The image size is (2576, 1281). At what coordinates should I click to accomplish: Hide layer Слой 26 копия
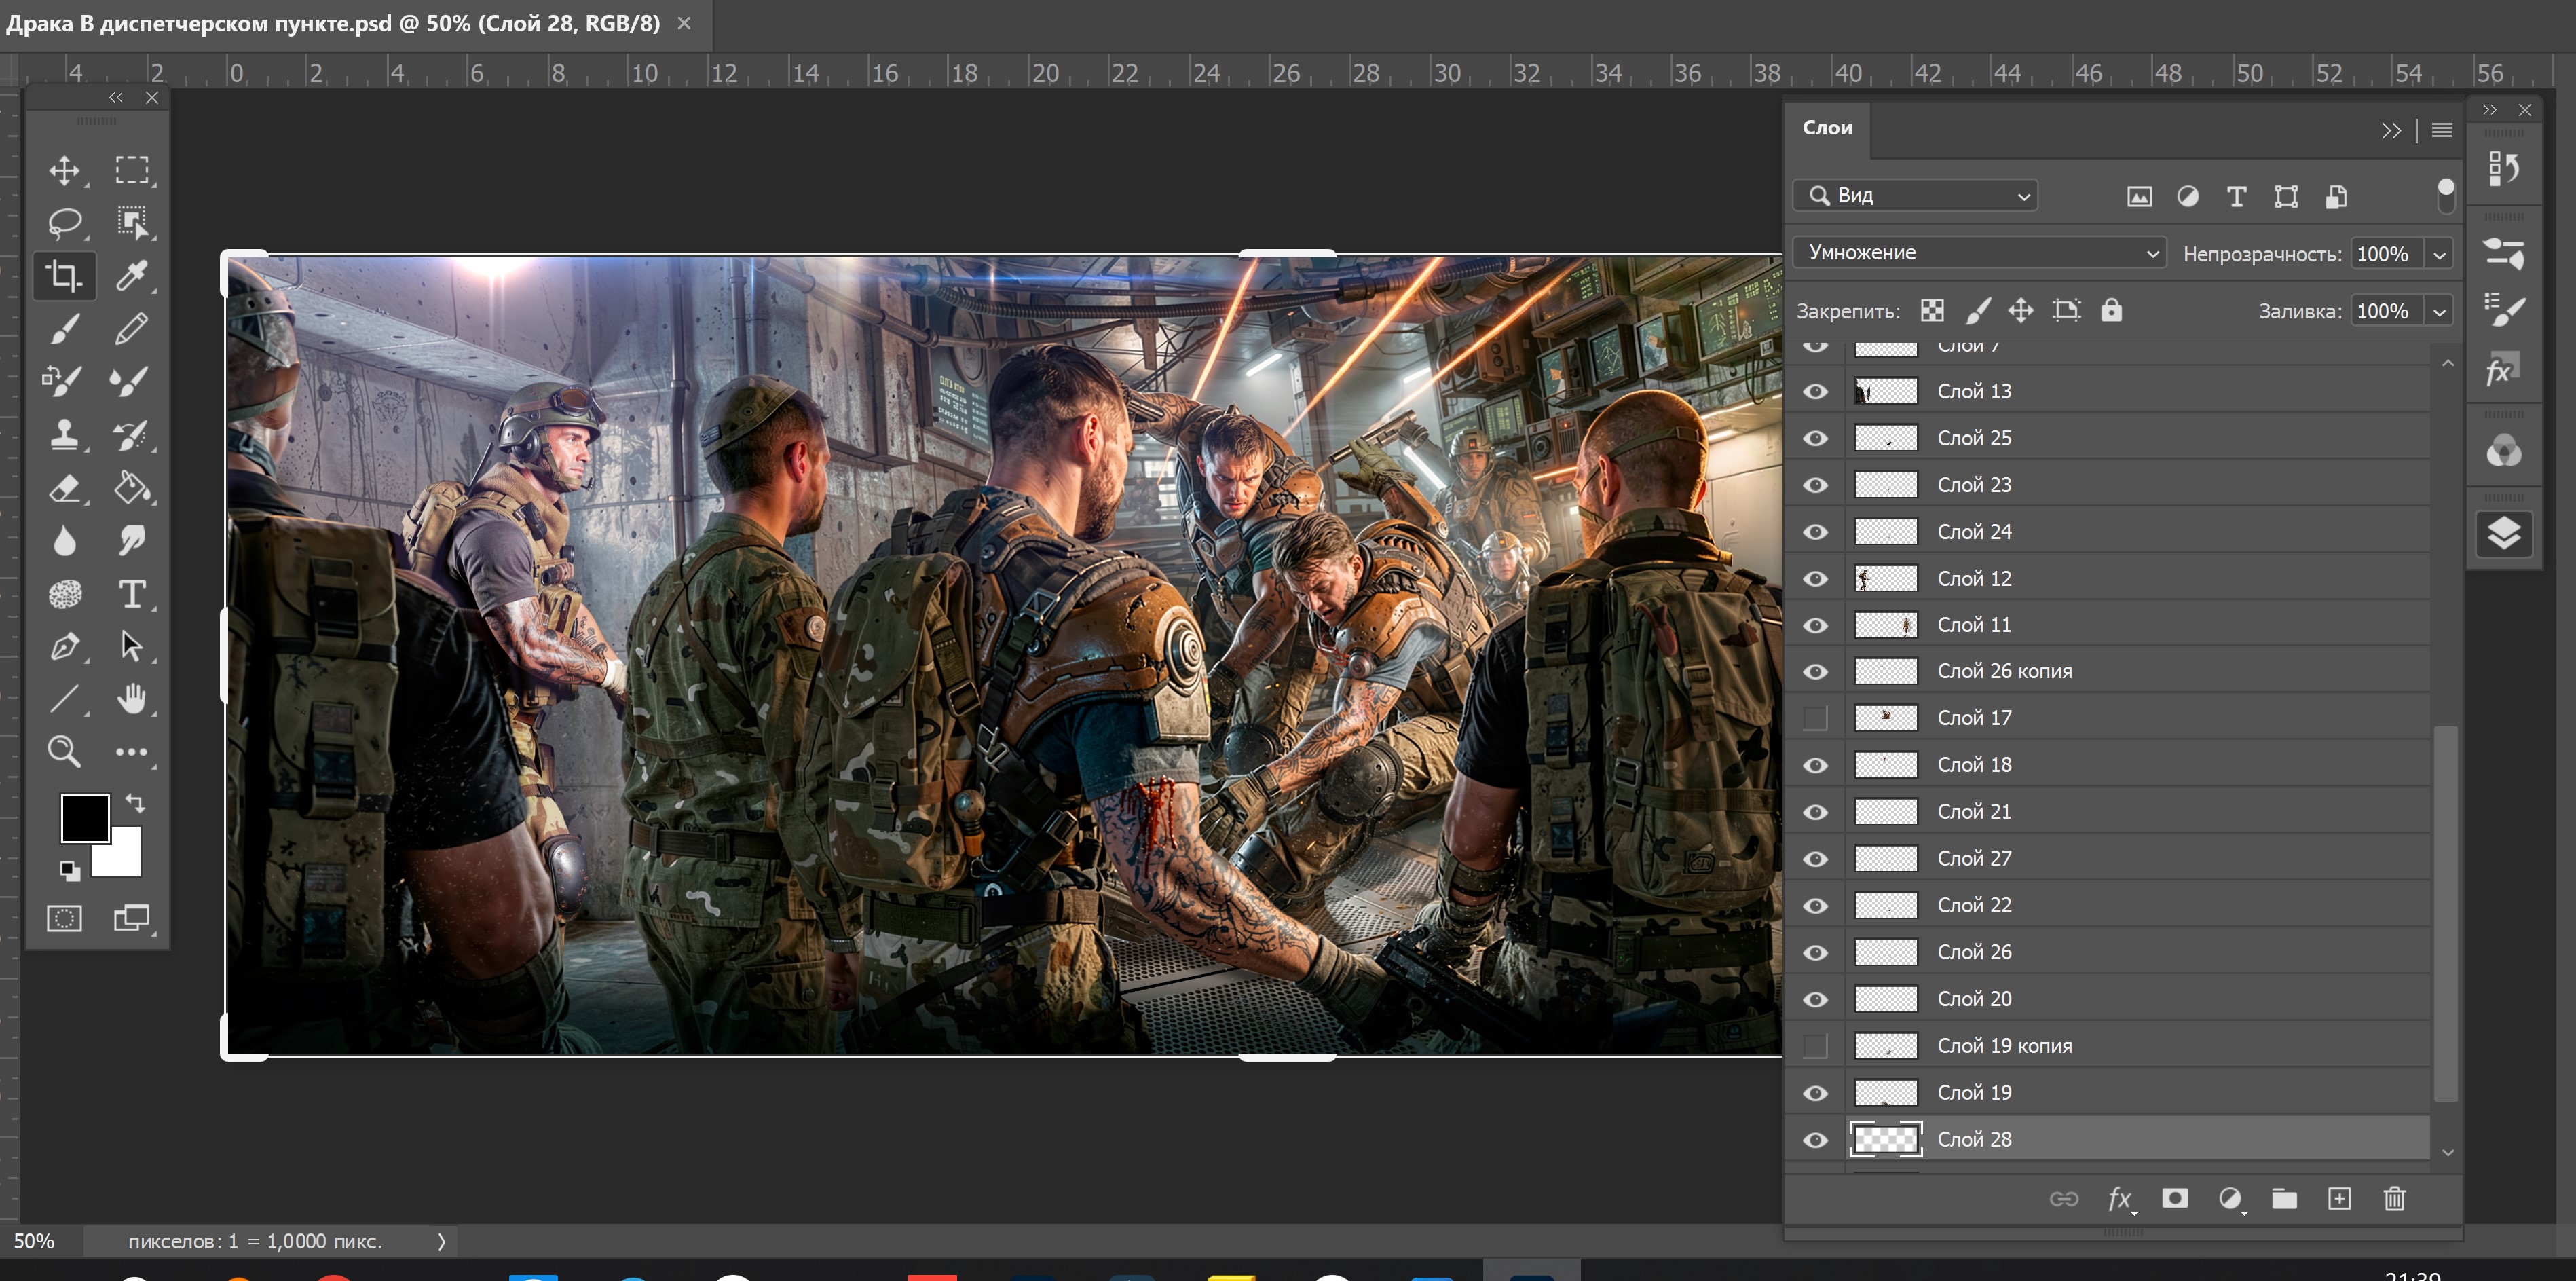1816,672
